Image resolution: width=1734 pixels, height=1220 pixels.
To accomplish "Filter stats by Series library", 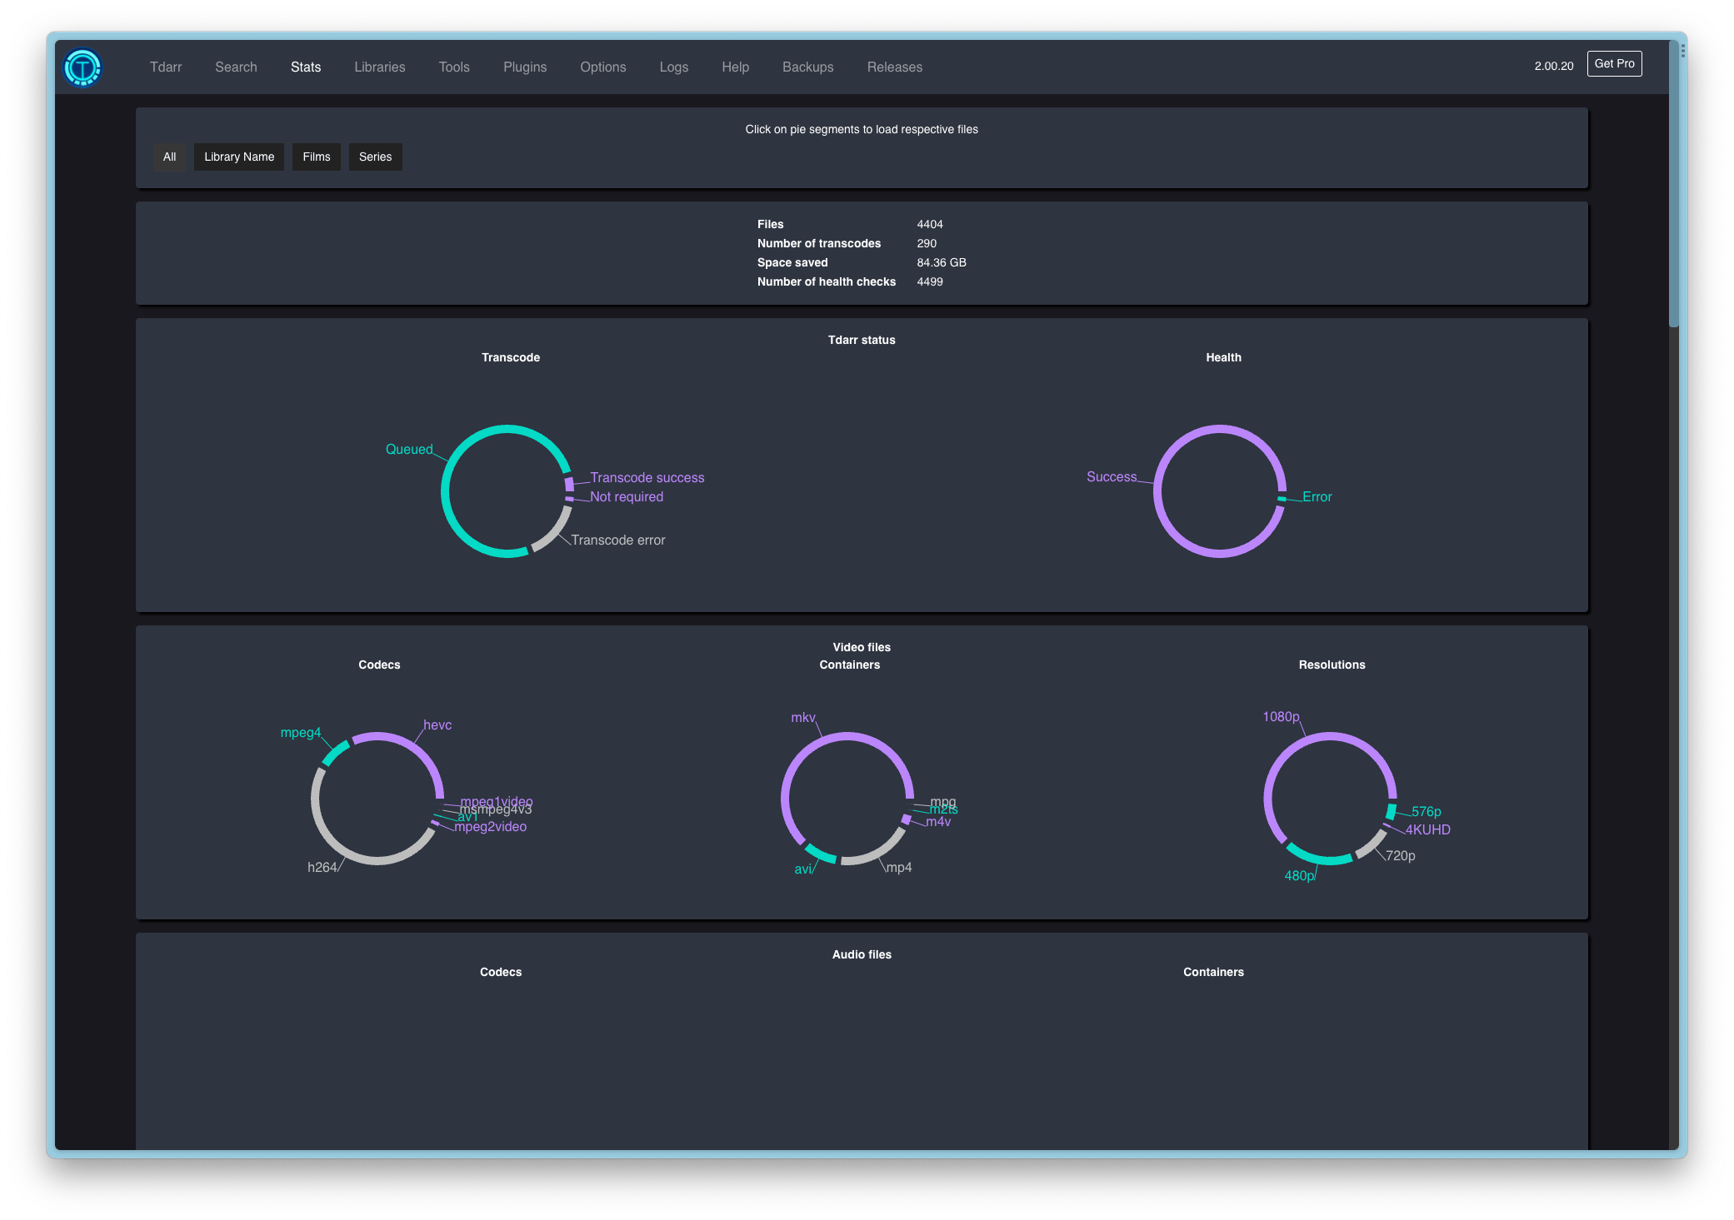I will coord(375,157).
